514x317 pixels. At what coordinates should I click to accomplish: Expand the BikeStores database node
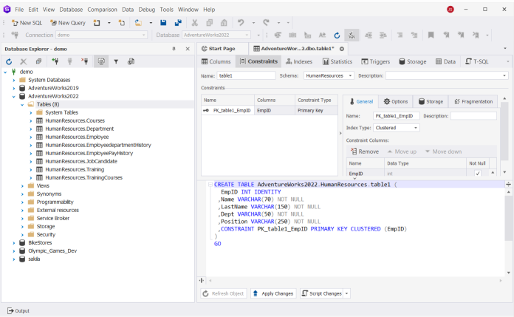coord(14,243)
